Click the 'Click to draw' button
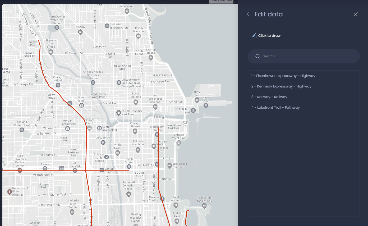Viewport: 368px width, 226px height. (266, 35)
